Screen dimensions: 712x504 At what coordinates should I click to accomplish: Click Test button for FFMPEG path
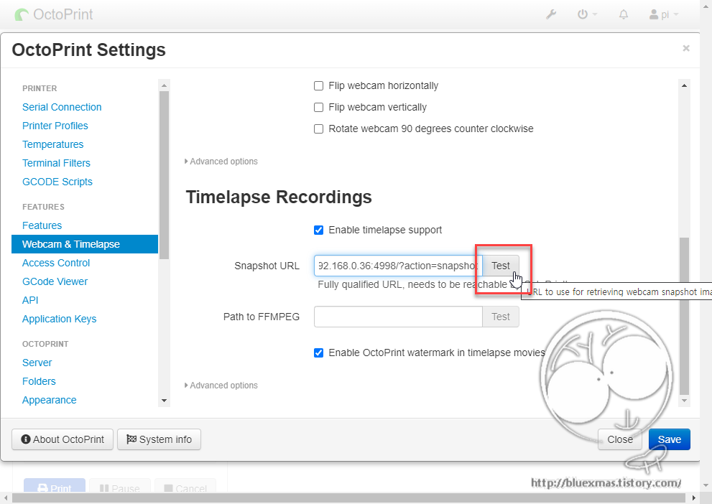[x=500, y=317]
